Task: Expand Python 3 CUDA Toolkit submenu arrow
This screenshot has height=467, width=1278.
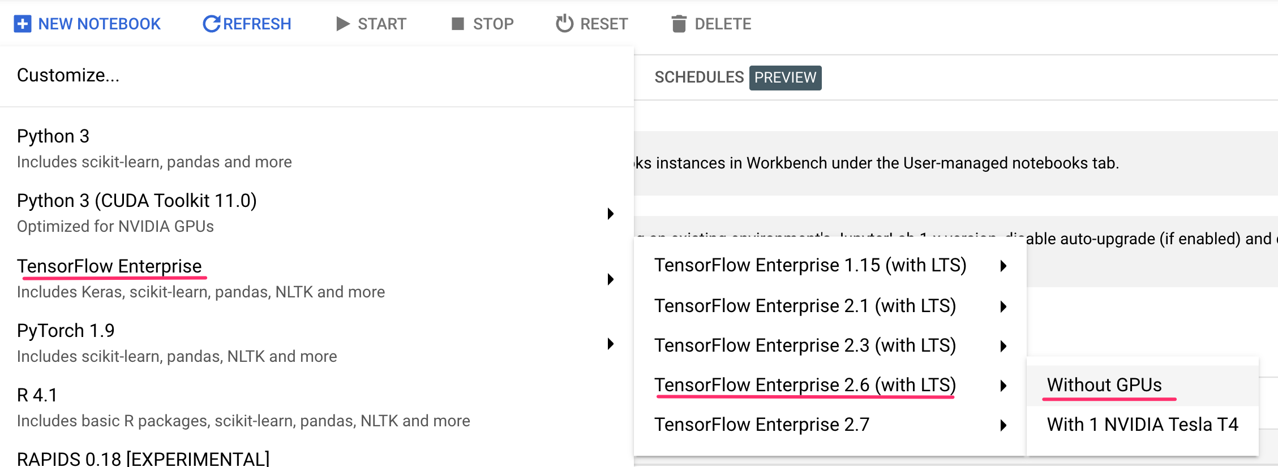Action: (611, 214)
